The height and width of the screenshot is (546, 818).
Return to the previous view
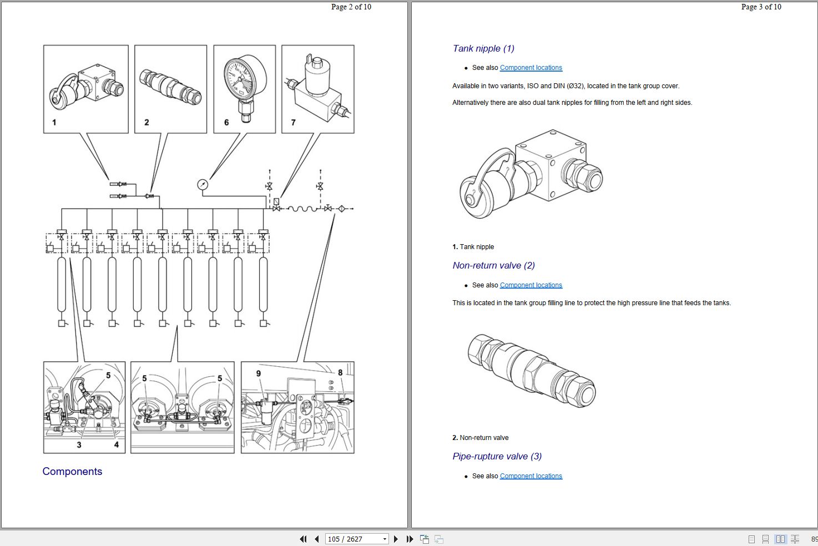(425, 539)
